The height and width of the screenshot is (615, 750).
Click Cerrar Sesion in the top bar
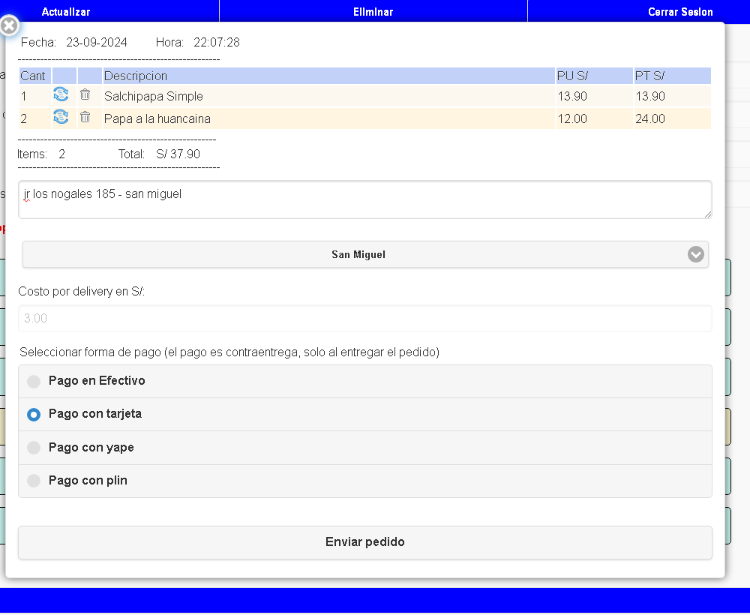[679, 11]
